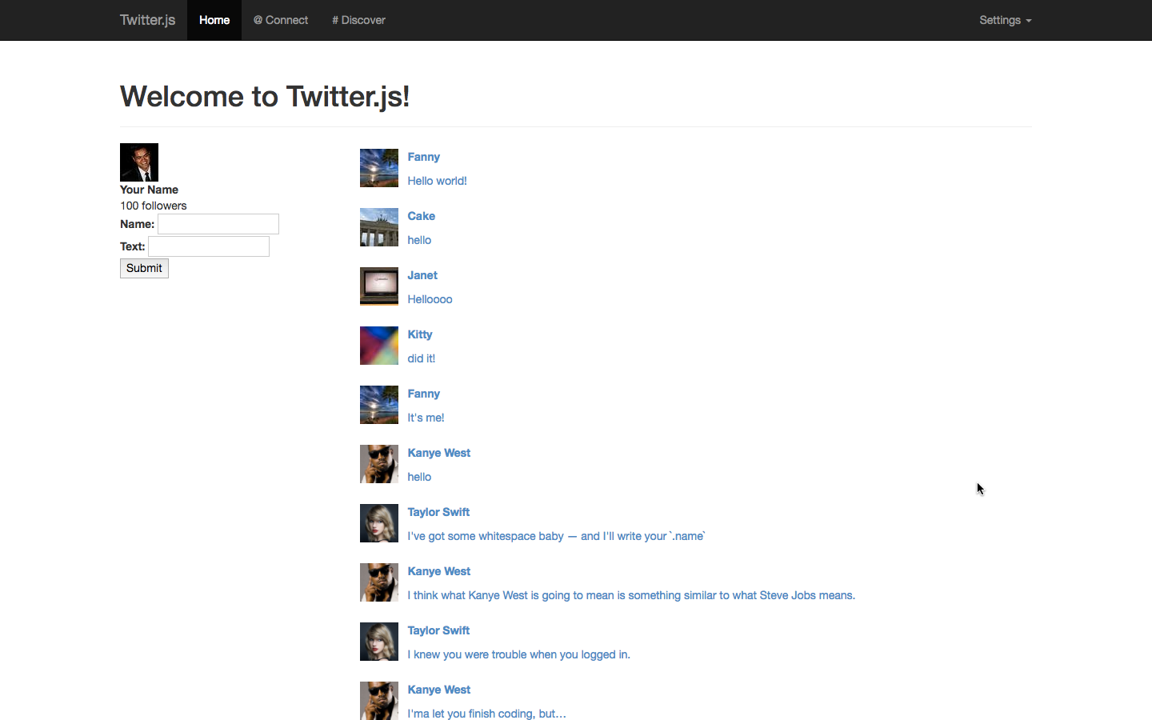The image size is (1152, 720).
Task: Select the tweet 'It's me!'
Action: point(426,418)
